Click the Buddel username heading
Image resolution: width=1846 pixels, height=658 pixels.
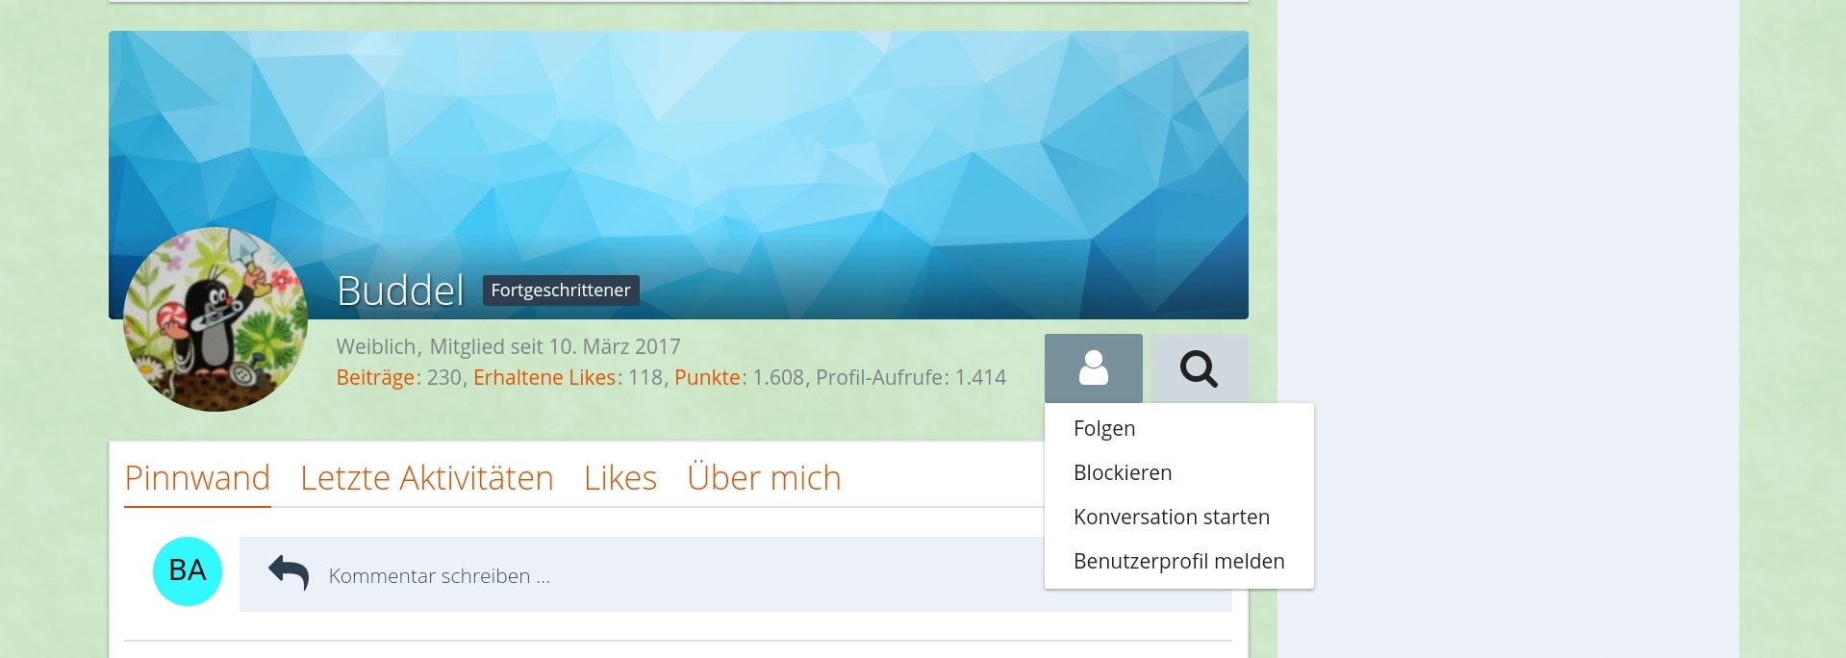[x=400, y=291]
